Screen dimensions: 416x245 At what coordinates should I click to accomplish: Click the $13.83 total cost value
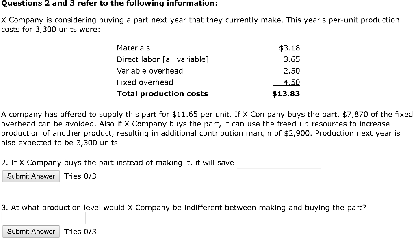point(286,94)
